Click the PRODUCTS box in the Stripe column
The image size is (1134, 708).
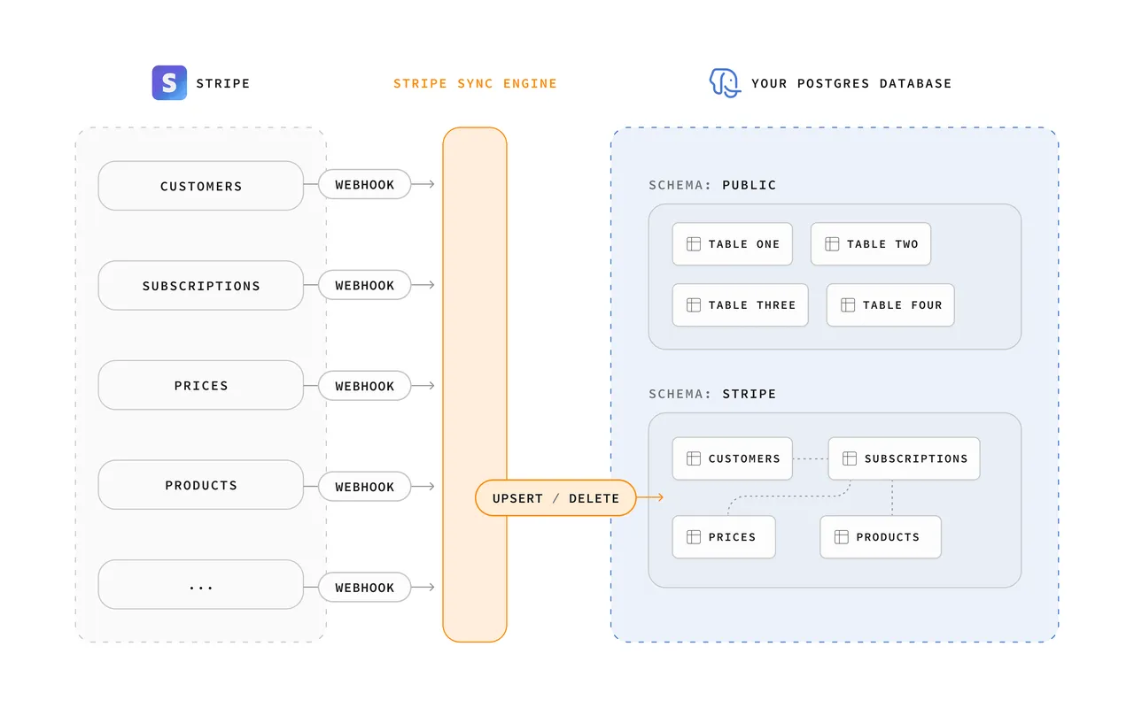click(201, 485)
